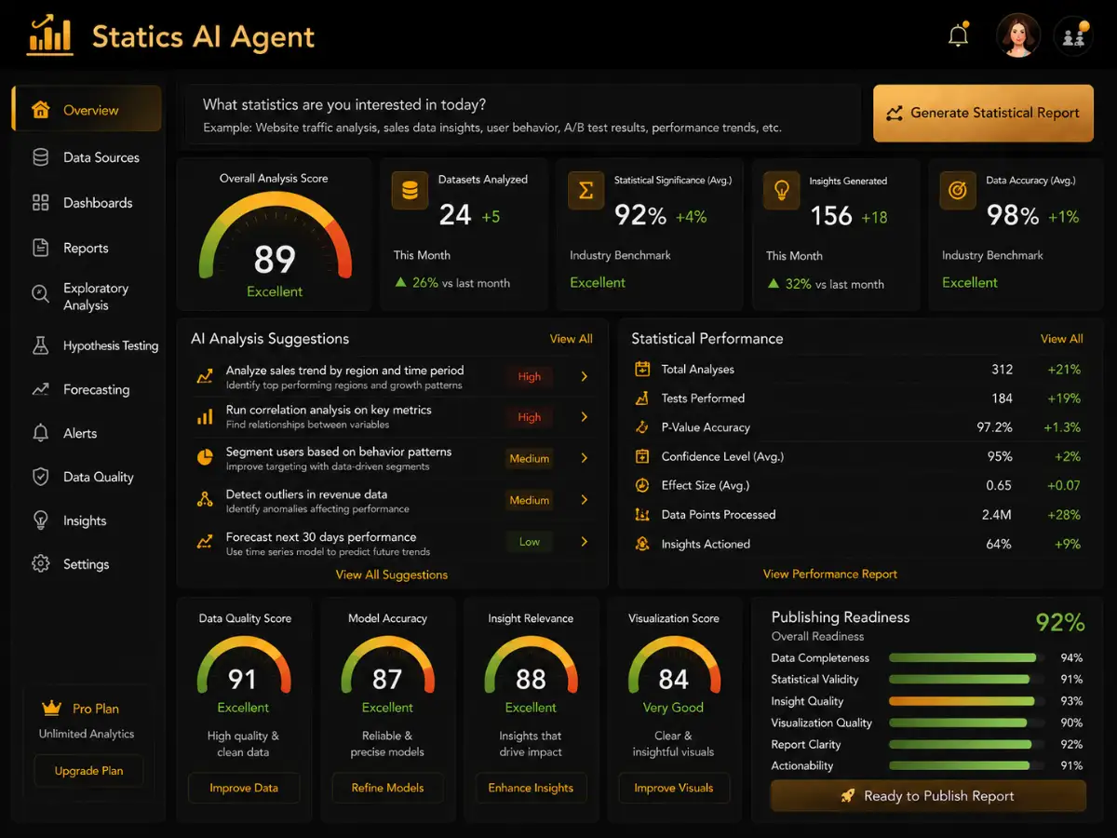The width and height of the screenshot is (1117, 838).
Task: Click the Refine Models button
Action: [x=387, y=788]
